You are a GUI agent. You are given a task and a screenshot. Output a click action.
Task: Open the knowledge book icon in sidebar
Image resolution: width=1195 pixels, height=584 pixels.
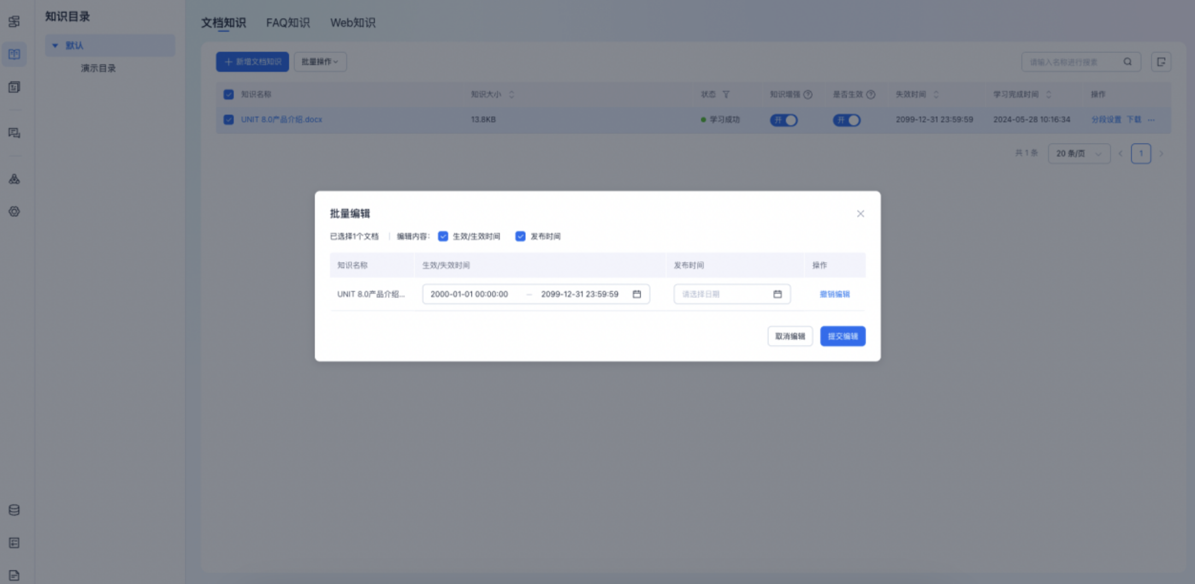pos(14,54)
